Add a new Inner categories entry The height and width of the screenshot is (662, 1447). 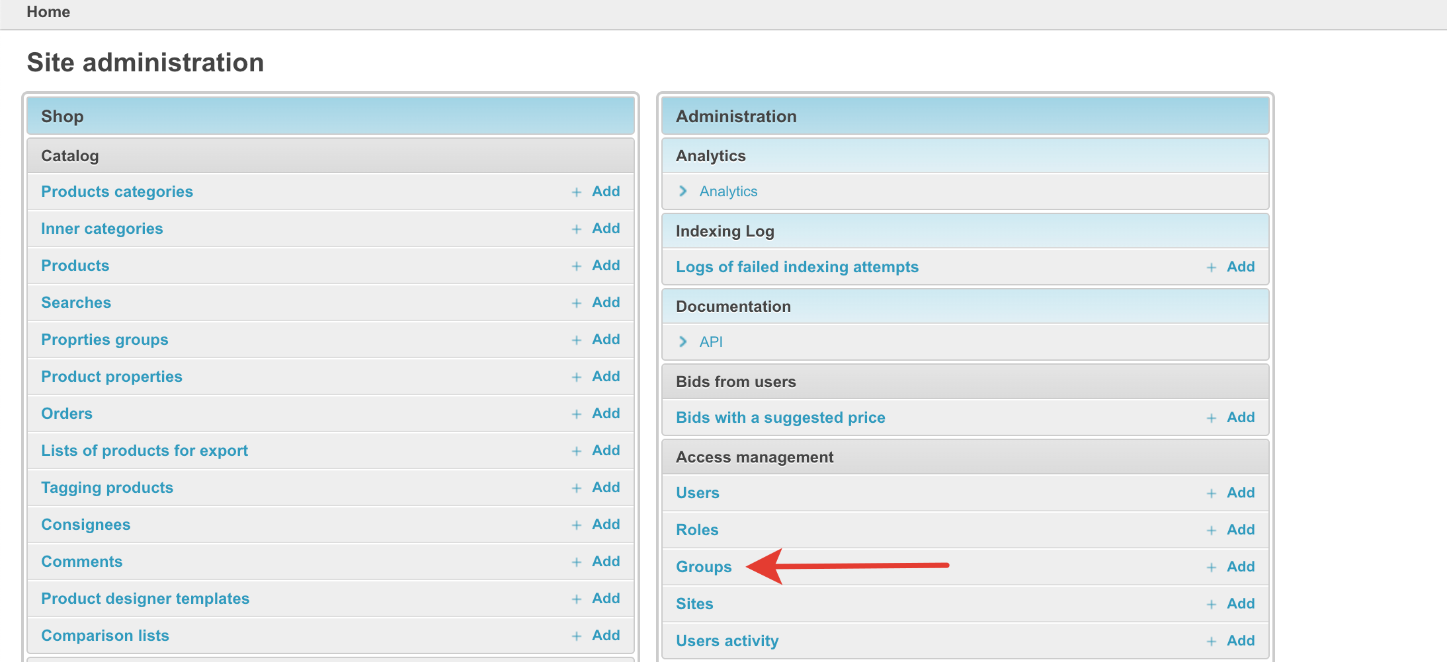(x=605, y=229)
